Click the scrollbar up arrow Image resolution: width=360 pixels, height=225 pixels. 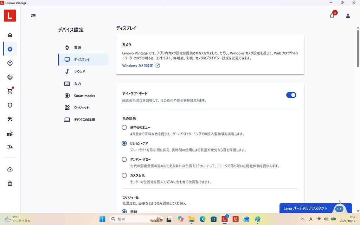[x=358, y=28]
